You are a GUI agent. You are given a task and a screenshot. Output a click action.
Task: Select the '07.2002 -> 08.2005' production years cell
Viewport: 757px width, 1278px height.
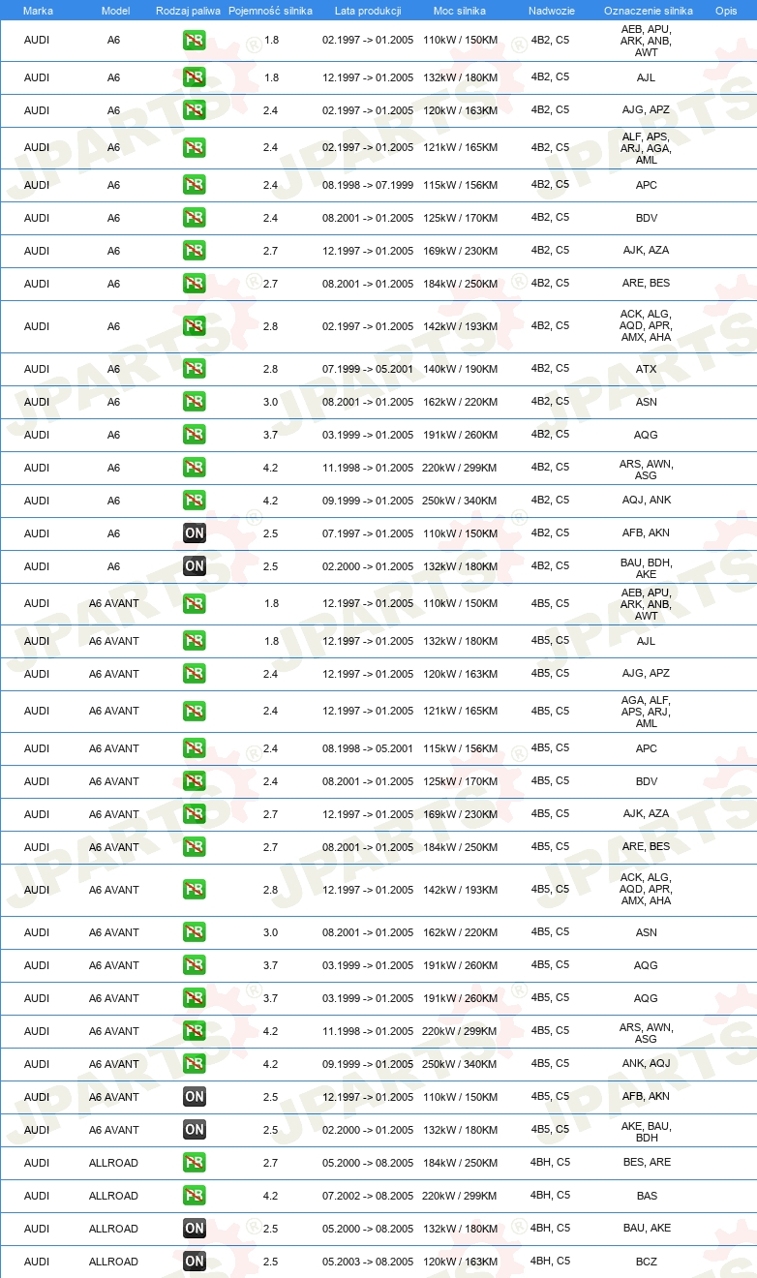(x=368, y=1196)
